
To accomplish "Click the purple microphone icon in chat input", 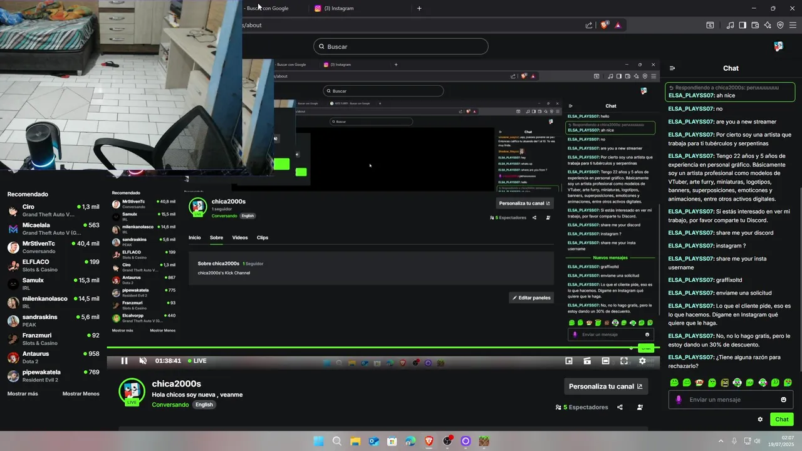I will coord(679,400).
